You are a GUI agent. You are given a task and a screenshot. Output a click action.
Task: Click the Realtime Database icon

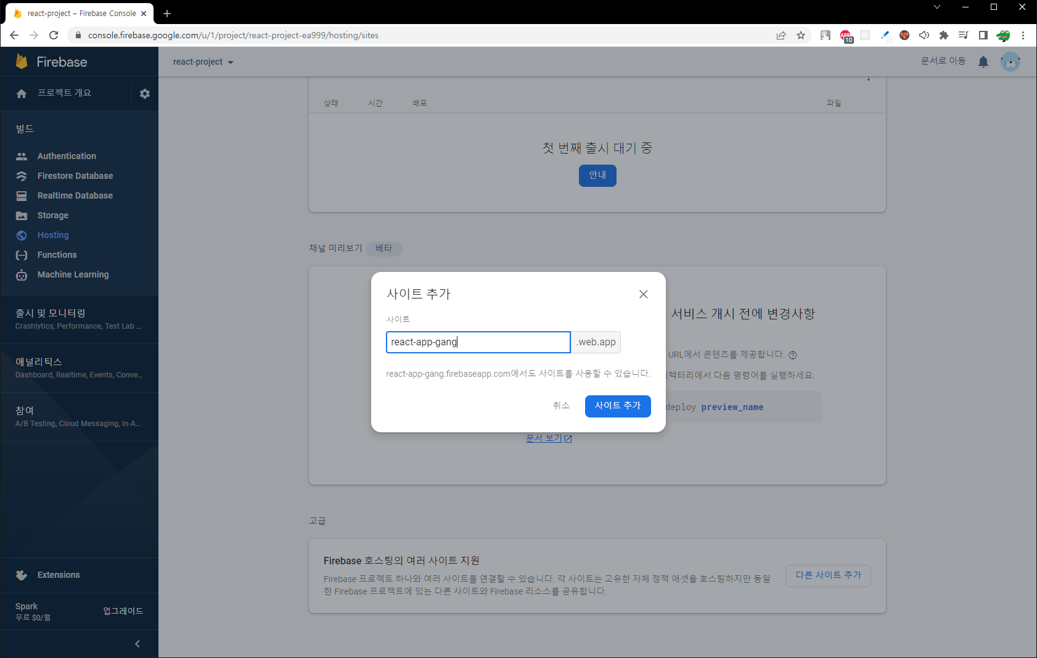[22, 196]
